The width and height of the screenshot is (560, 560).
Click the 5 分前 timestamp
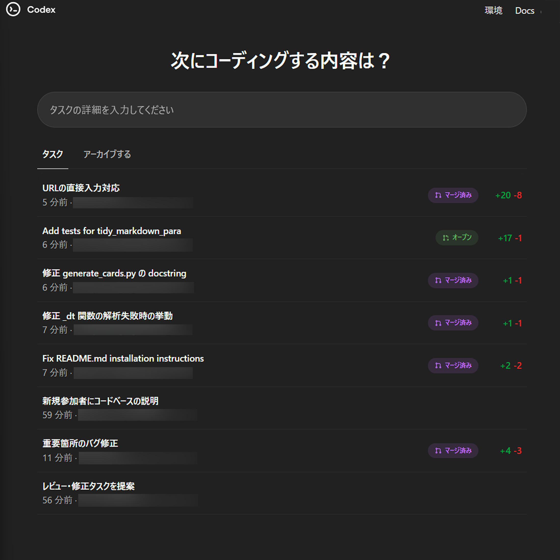pos(55,202)
